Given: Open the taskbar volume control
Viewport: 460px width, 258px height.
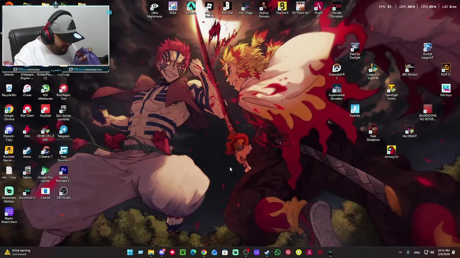Looking at the screenshot, I should coord(432,253).
